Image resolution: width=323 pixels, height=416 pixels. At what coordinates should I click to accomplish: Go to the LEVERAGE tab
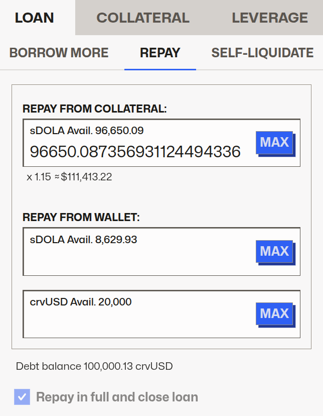tap(270, 18)
